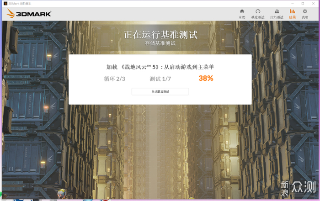Image resolution: width=320 pixels, height=201 pixels.
Task: Minimize the 3DMark window
Action: [x=293, y=4]
